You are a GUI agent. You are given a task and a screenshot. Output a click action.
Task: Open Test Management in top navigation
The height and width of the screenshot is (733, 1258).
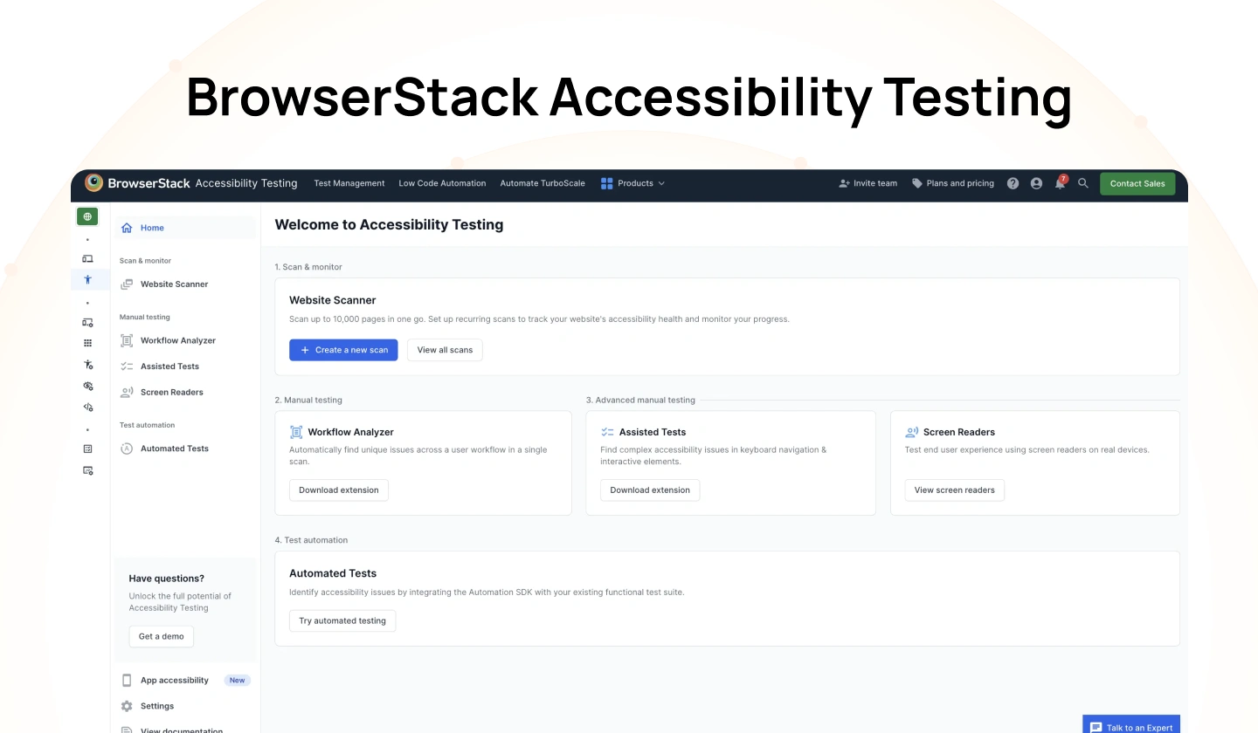click(x=349, y=183)
